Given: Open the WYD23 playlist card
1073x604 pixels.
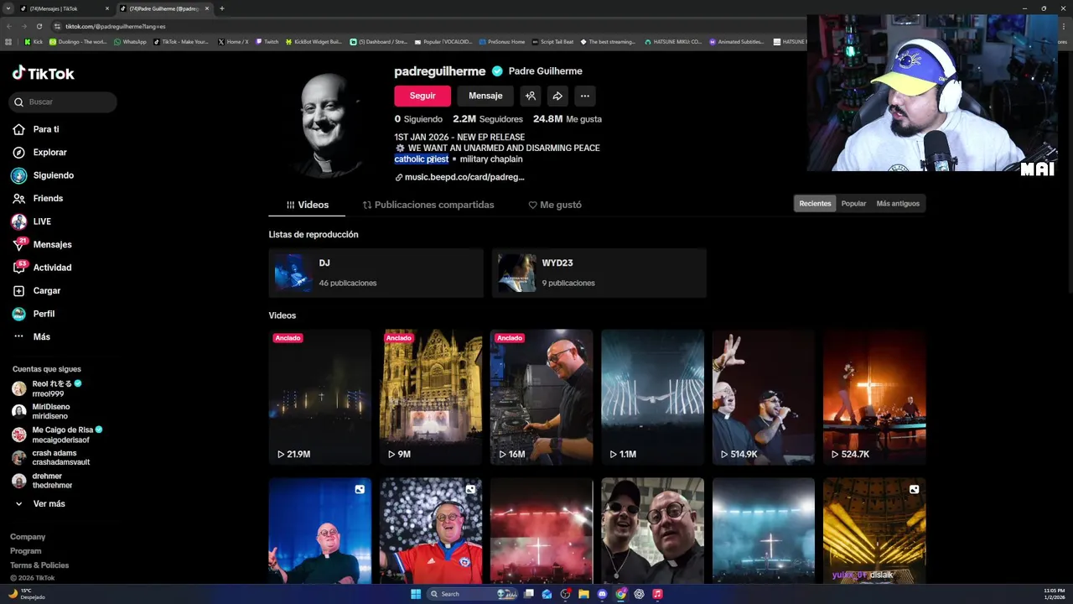Looking at the screenshot, I should [599, 273].
